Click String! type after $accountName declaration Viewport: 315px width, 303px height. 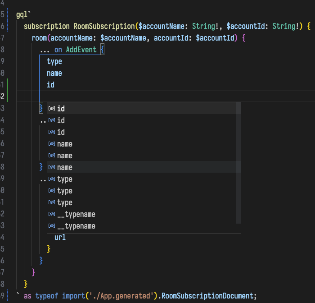coord(205,26)
